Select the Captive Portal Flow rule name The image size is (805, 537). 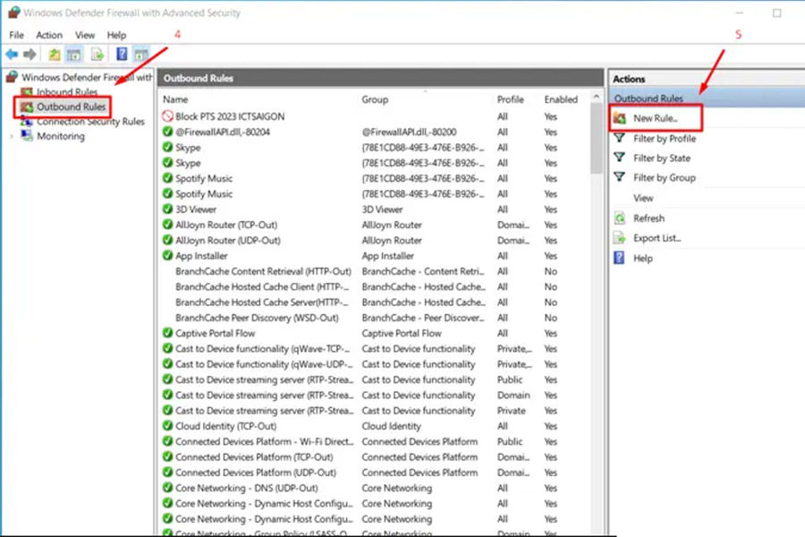(215, 333)
